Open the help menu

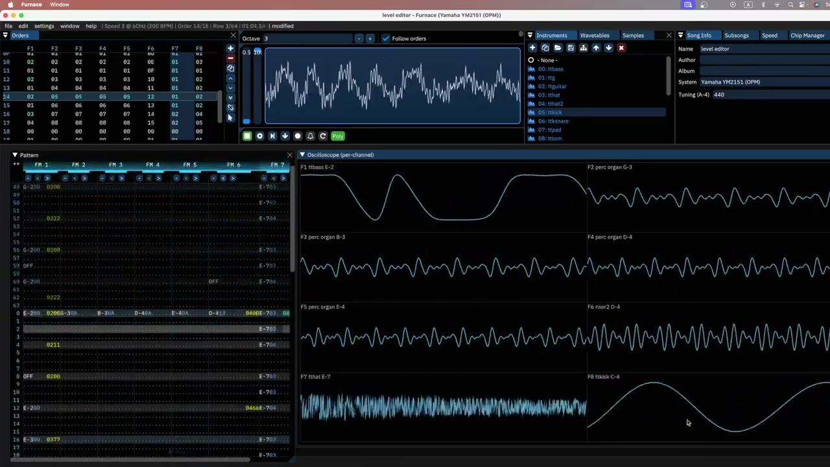point(91,26)
